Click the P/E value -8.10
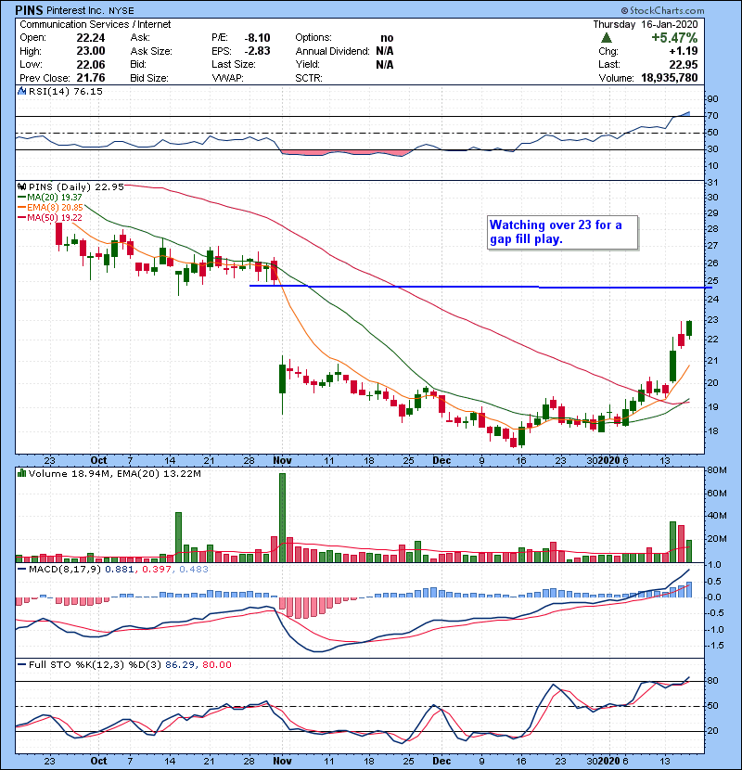This screenshot has height=770, width=742. coord(257,38)
